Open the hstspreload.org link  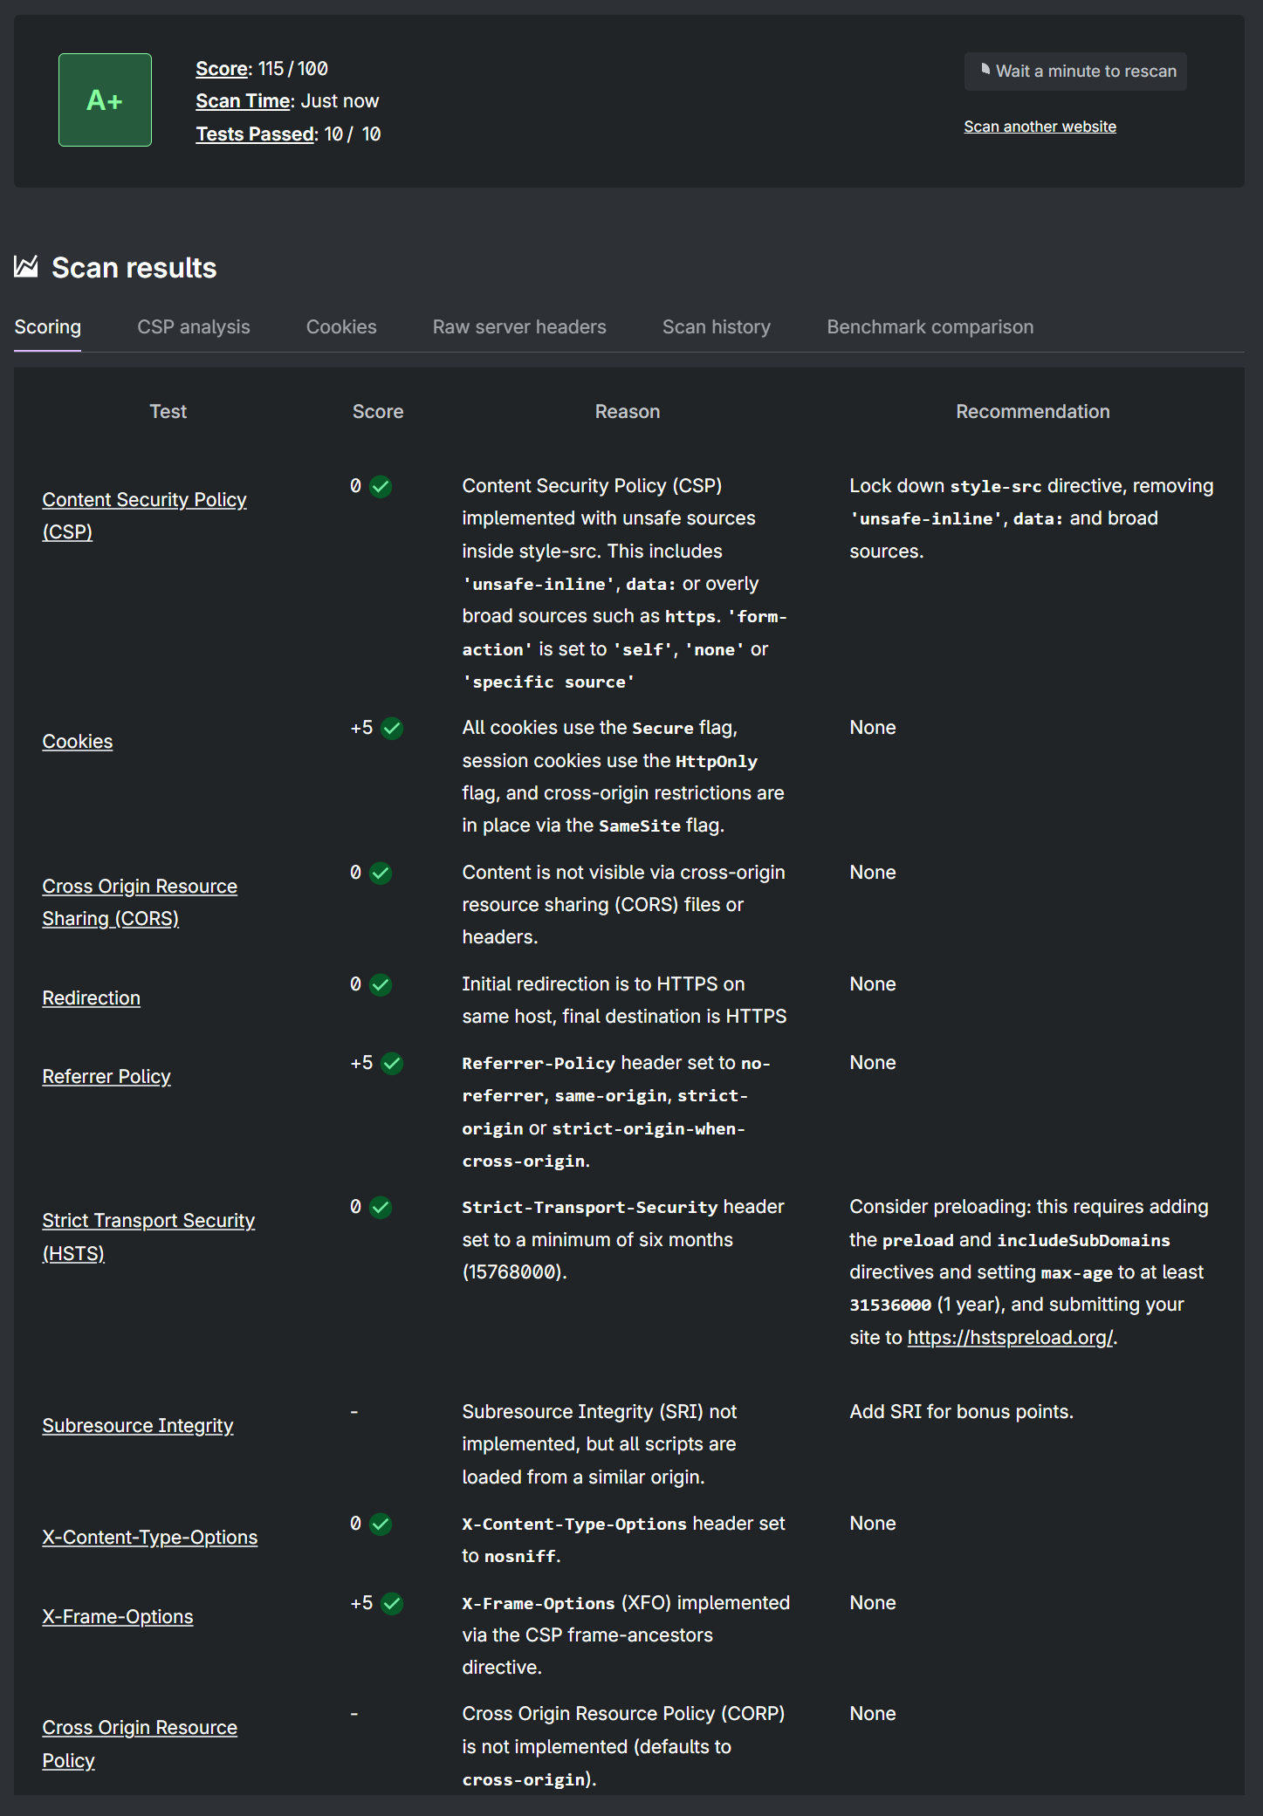coord(1010,1338)
